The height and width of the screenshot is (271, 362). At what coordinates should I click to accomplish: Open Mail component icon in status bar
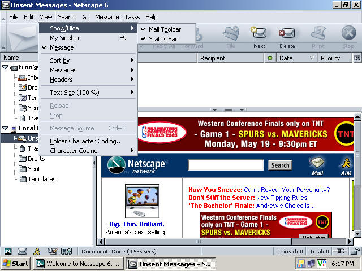[x=23, y=251]
